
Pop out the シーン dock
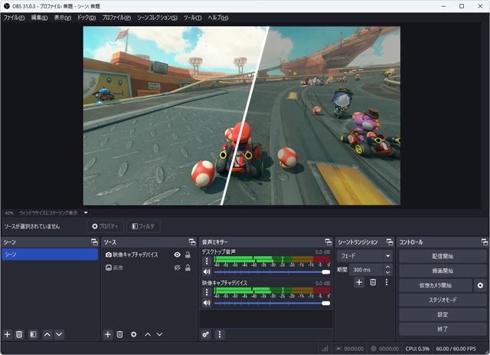pos(94,242)
